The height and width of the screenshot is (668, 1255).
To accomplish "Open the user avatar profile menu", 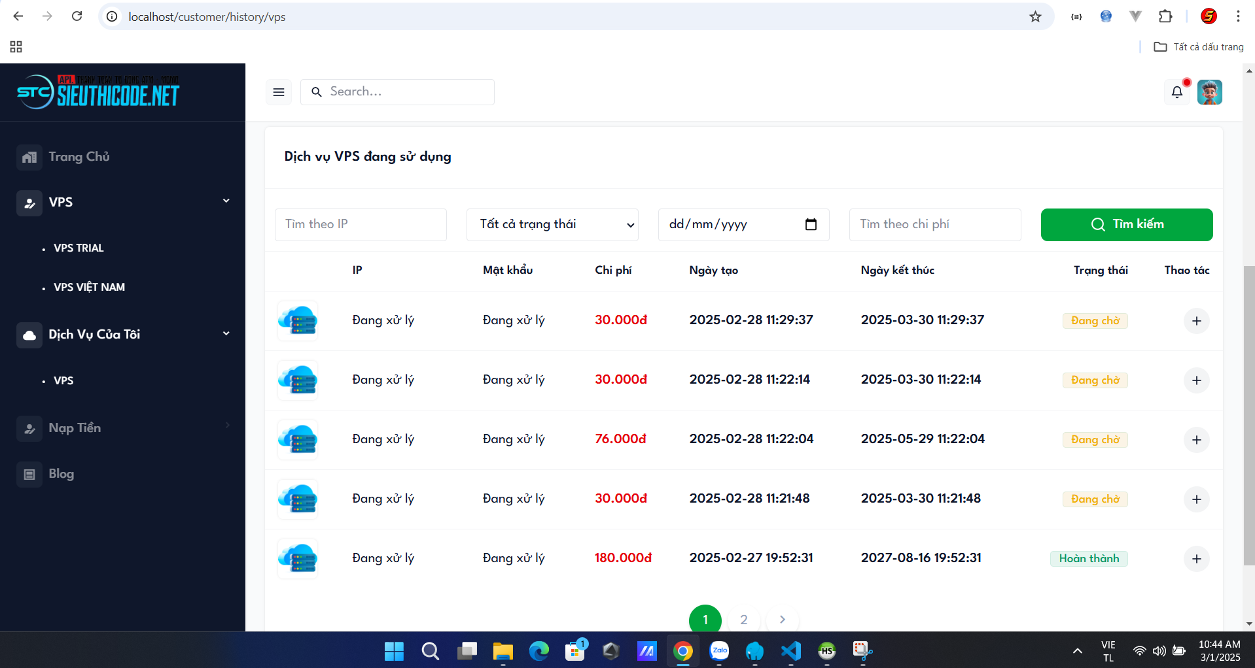I will click(1209, 92).
